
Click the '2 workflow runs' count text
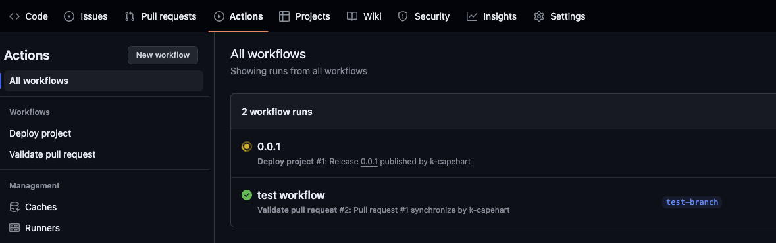pos(277,112)
